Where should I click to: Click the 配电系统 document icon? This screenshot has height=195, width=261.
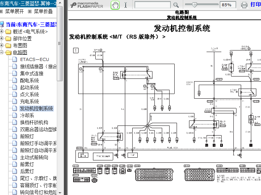(x=15, y=80)
